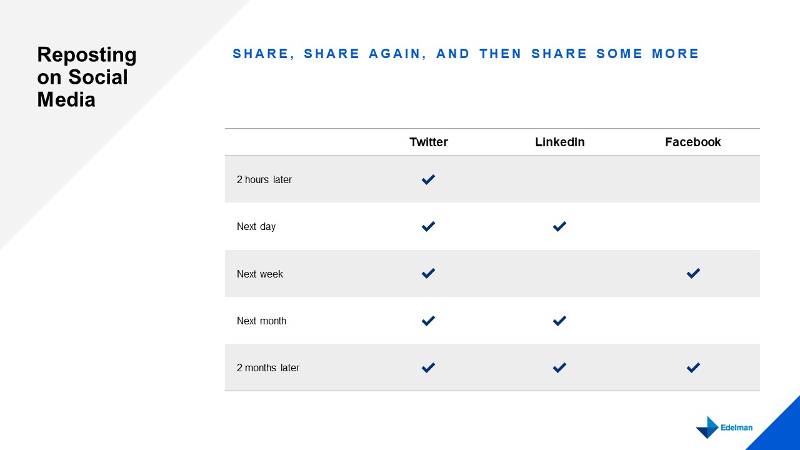Screen dimensions: 800x450
Task: Click the 'Next day' row label
Action: click(x=256, y=227)
